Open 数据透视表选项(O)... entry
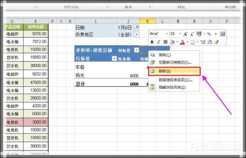The image size is (246, 158). pyautogui.click(x=174, y=80)
